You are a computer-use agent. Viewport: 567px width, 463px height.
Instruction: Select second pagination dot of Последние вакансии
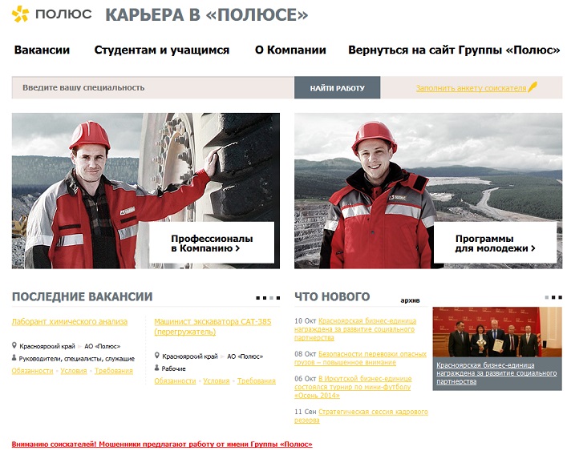point(265,298)
